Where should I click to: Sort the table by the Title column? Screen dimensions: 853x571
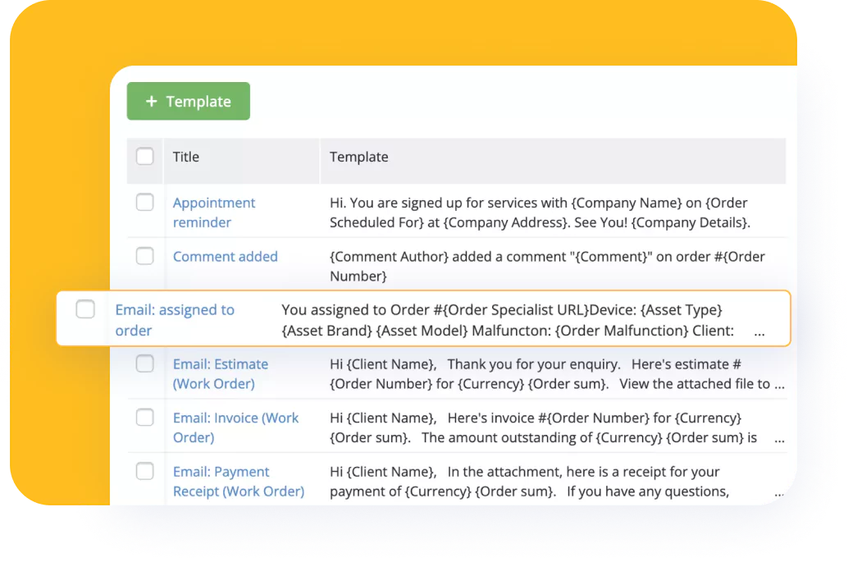[x=185, y=156]
